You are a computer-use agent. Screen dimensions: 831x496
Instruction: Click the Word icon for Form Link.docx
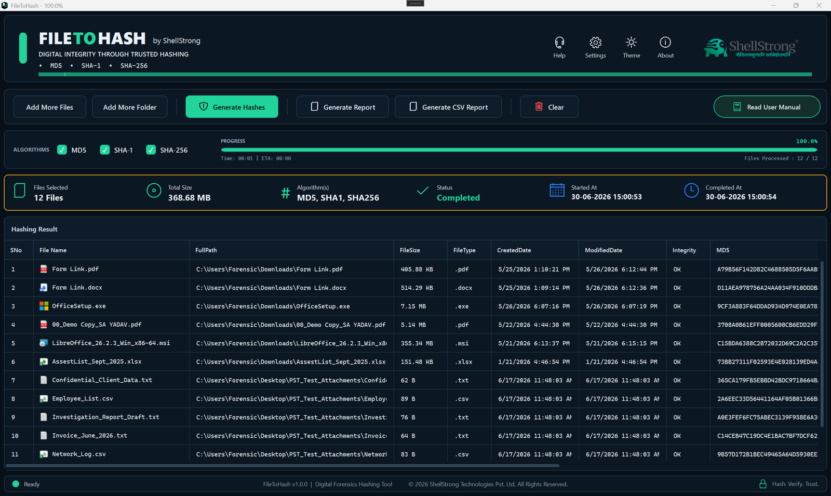(44, 287)
